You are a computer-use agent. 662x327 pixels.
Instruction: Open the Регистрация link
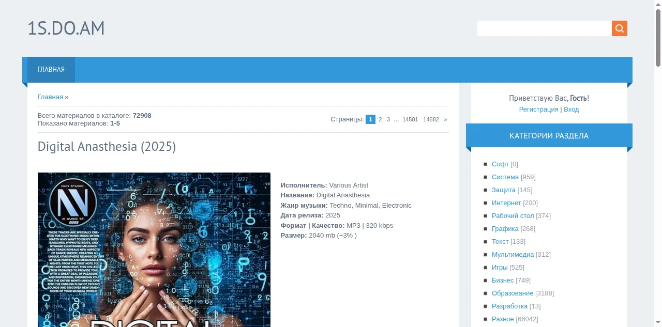(539, 110)
